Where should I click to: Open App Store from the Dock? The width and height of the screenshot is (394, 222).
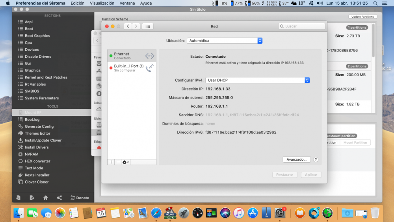coord(253,213)
